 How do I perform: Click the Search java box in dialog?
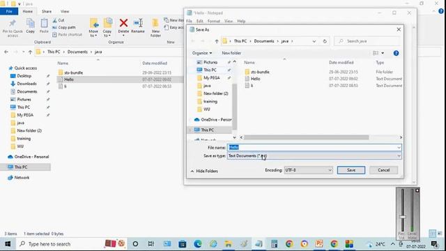[367, 41]
